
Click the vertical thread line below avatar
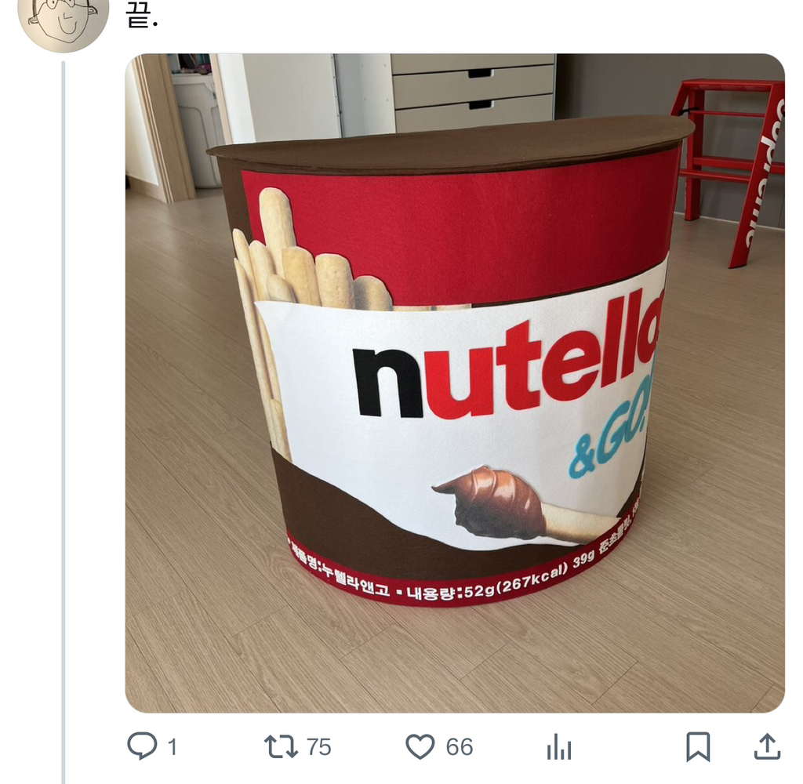(64, 392)
